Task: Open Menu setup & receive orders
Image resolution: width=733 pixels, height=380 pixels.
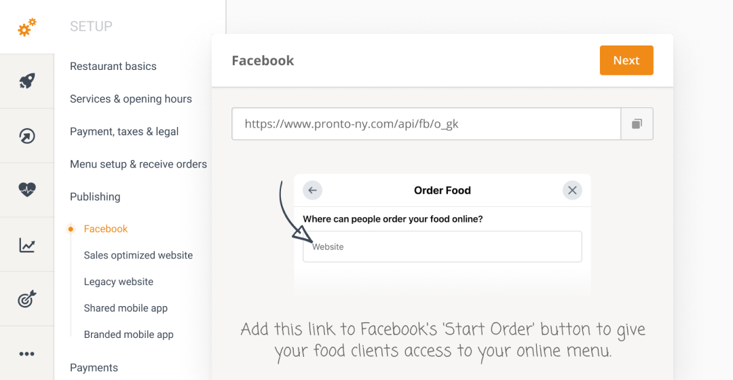Action: (138, 164)
